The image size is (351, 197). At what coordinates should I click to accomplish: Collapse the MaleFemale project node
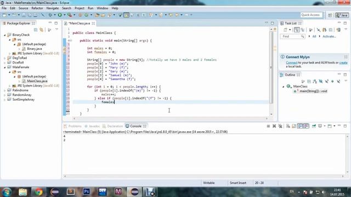click(x=5, y=67)
